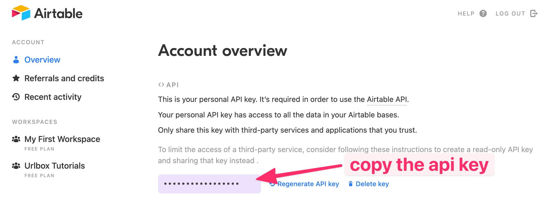Click the help question mark icon
Screen dimensions: 551x210
pos(483,13)
